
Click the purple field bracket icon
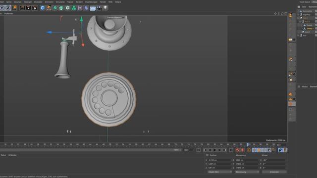pyautogui.click(x=80, y=8)
